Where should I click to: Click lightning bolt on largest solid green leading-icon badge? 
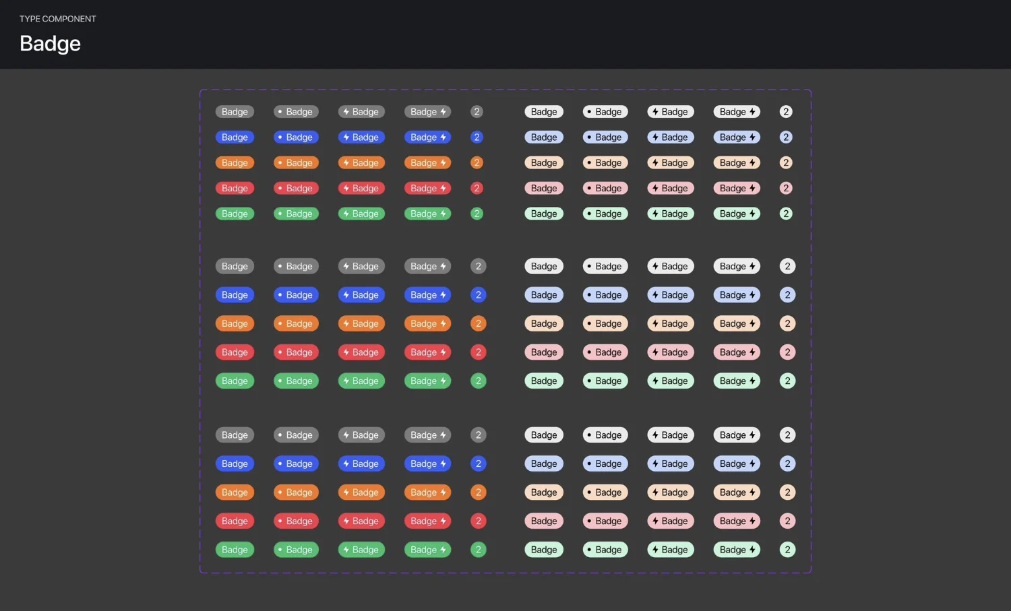(x=346, y=550)
